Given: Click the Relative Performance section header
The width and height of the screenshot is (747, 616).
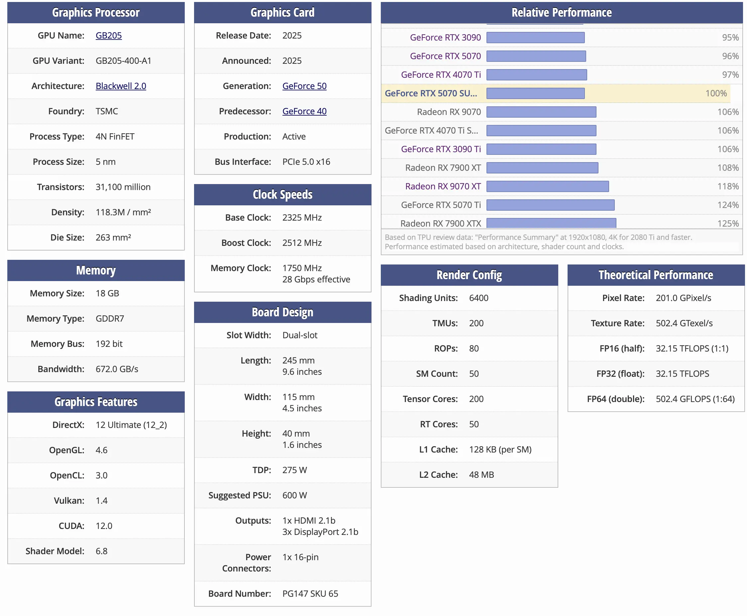Looking at the screenshot, I should coord(561,12).
